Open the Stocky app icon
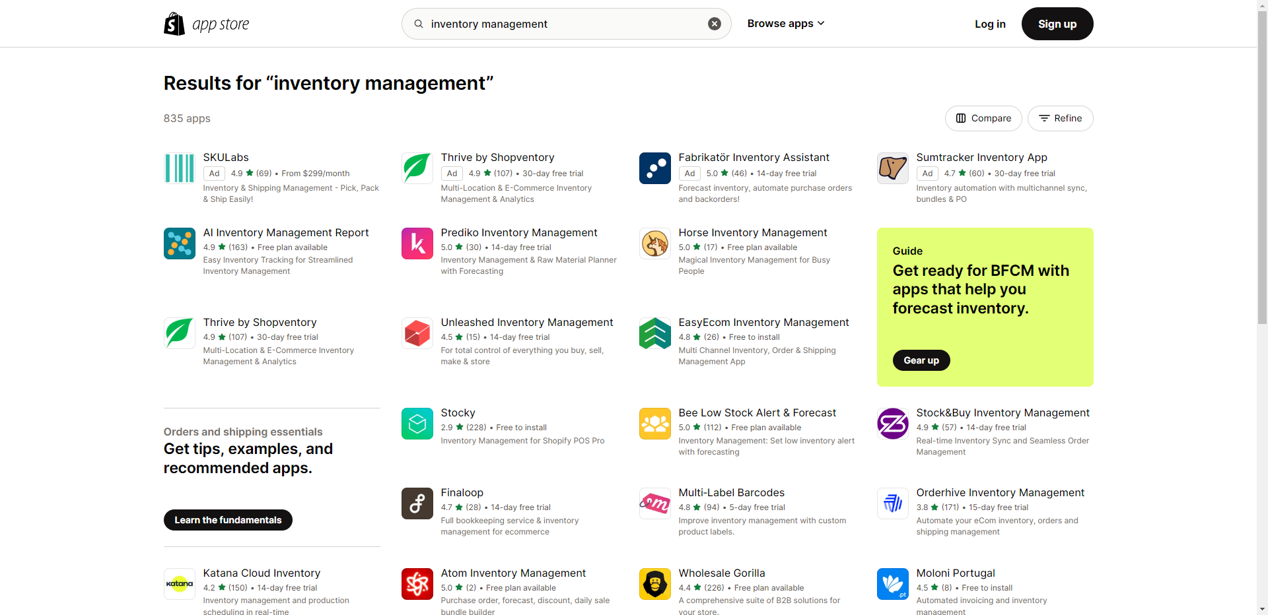The height and width of the screenshot is (615, 1268). coord(417,424)
